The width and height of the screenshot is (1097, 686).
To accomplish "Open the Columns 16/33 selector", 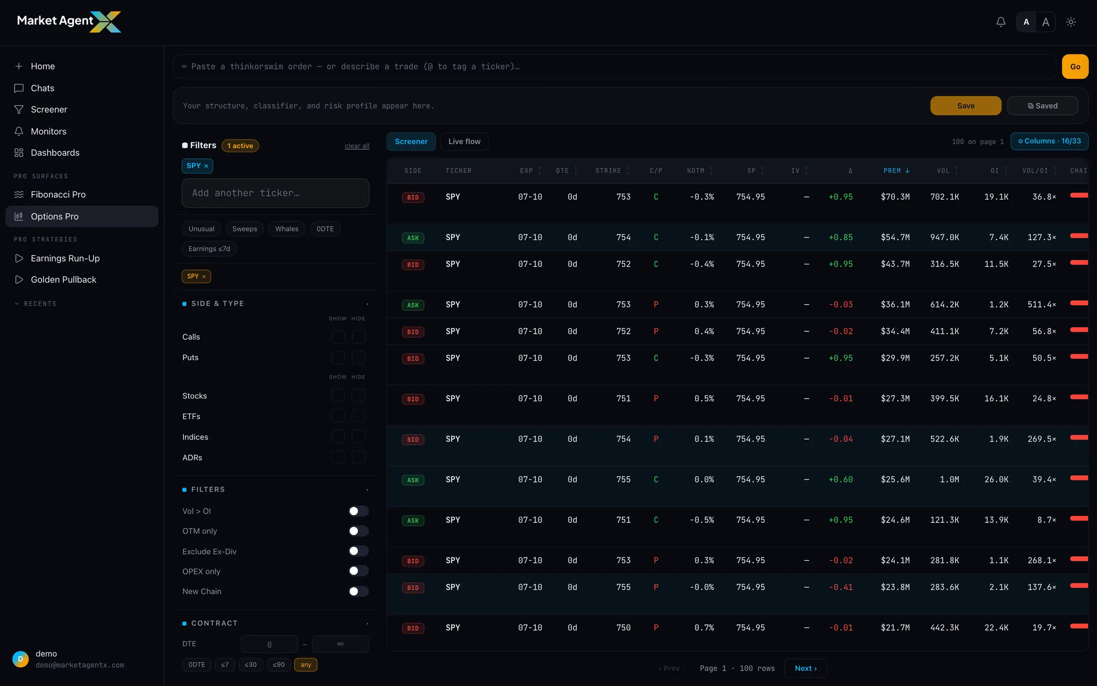I will [x=1049, y=141].
